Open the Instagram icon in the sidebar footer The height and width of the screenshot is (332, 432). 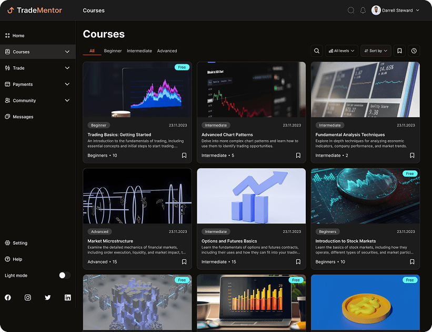27,297
